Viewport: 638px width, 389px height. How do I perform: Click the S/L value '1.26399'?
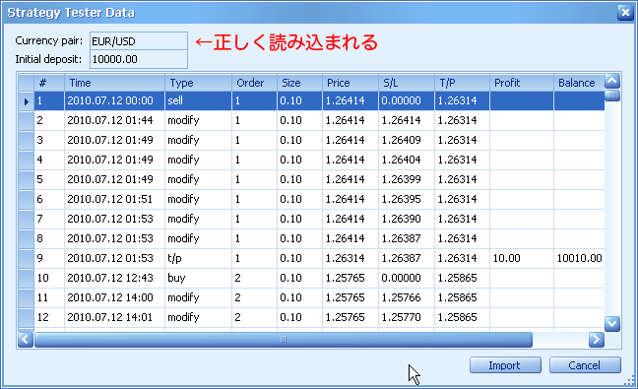tap(407, 179)
